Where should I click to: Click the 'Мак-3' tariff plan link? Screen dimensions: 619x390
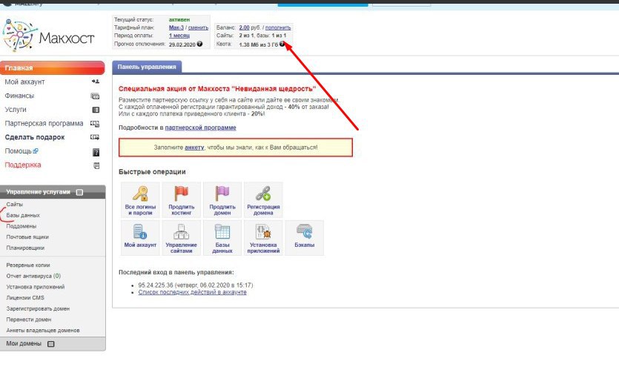click(176, 27)
